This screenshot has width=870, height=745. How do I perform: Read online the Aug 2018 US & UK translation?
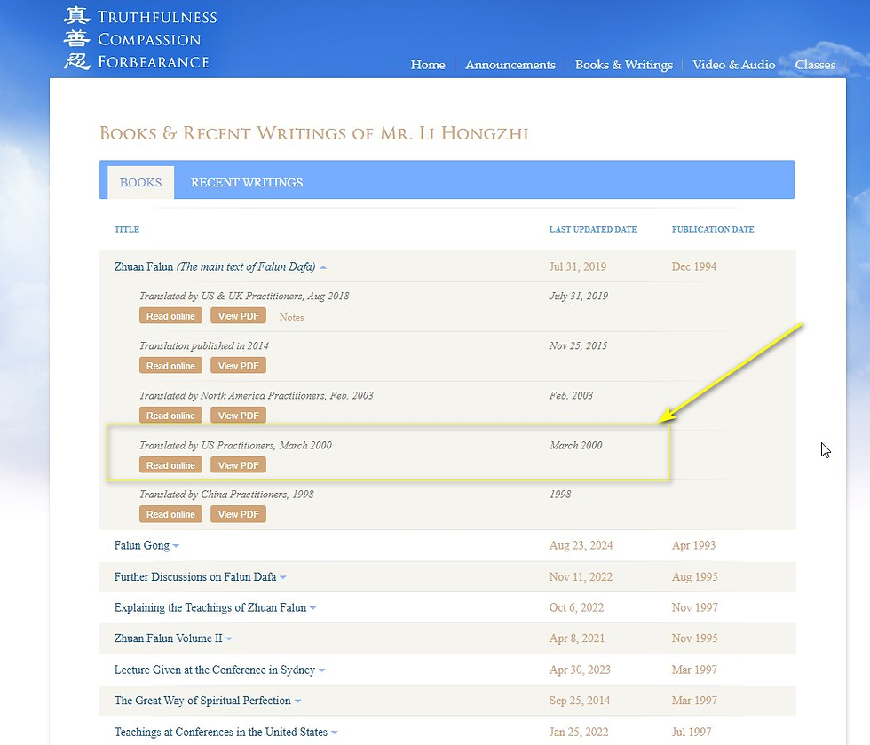(170, 316)
